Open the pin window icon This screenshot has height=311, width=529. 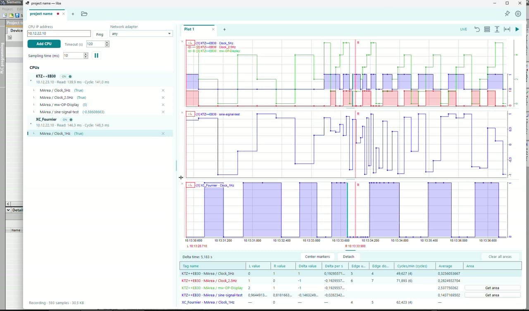tap(507, 14)
